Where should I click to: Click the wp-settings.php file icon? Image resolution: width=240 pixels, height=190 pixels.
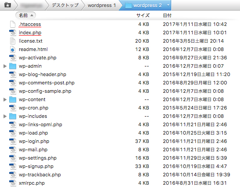coord(13,158)
